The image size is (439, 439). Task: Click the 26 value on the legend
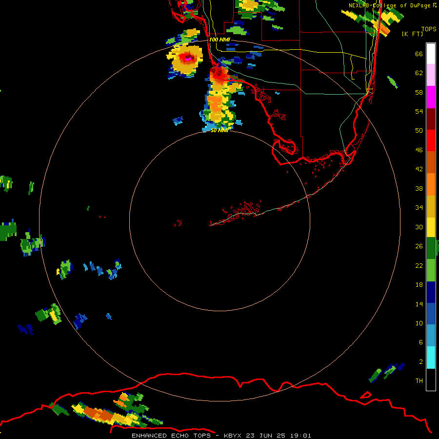(419, 246)
